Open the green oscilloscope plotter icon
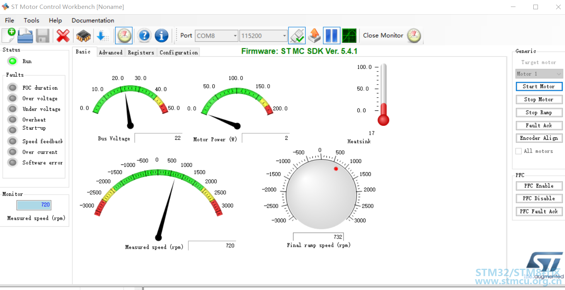 (x=349, y=36)
